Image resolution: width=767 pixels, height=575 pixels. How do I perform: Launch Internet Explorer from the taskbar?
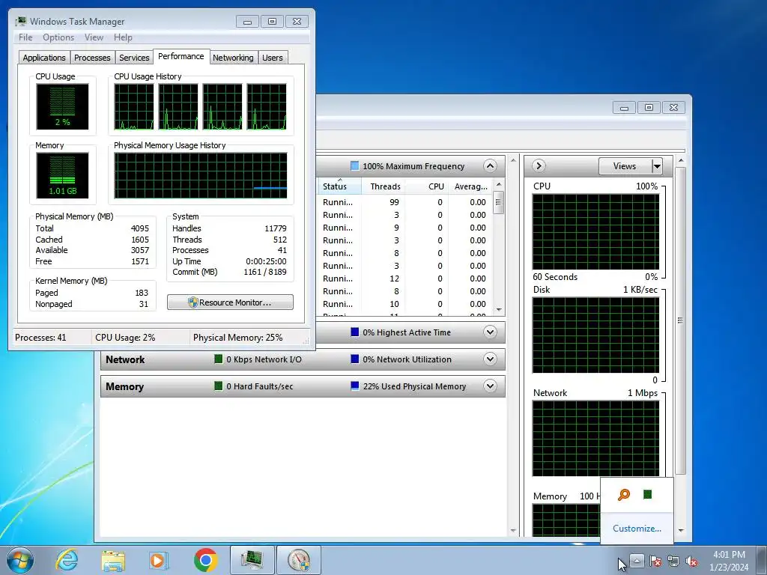pos(67,560)
